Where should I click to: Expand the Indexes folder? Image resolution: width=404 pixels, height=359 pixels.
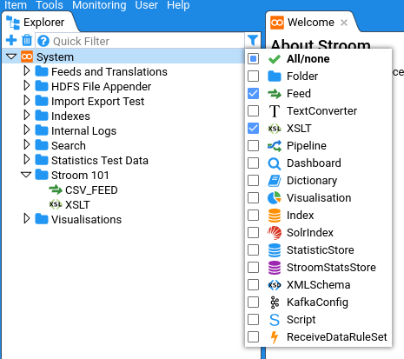(x=27, y=116)
